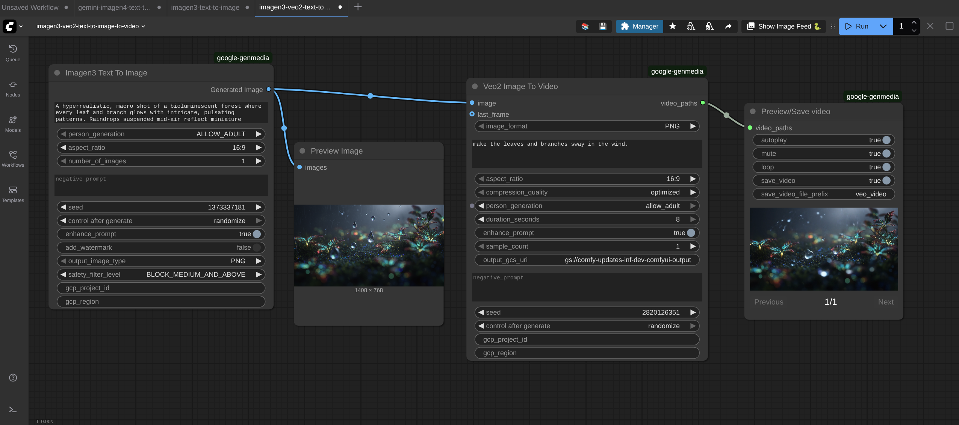The height and width of the screenshot is (425, 959).
Task: Increment the run batch count up arrow
Action: (914, 23)
